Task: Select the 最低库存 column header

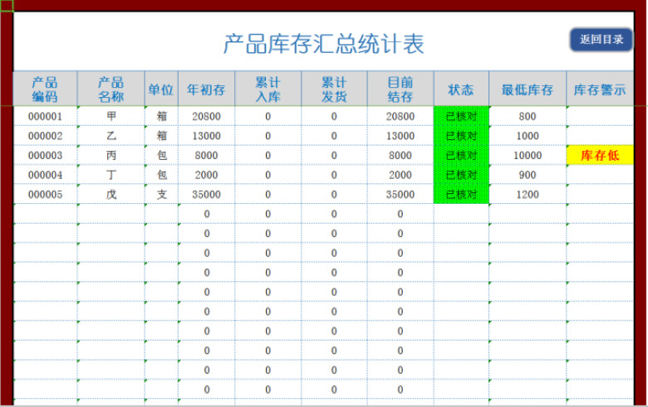Action: coord(528,89)
